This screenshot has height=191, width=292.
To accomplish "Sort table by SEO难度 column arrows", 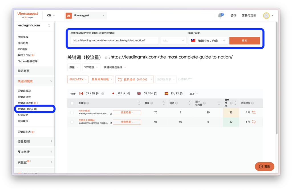I will pyautogui.click(x=235, y=103).
